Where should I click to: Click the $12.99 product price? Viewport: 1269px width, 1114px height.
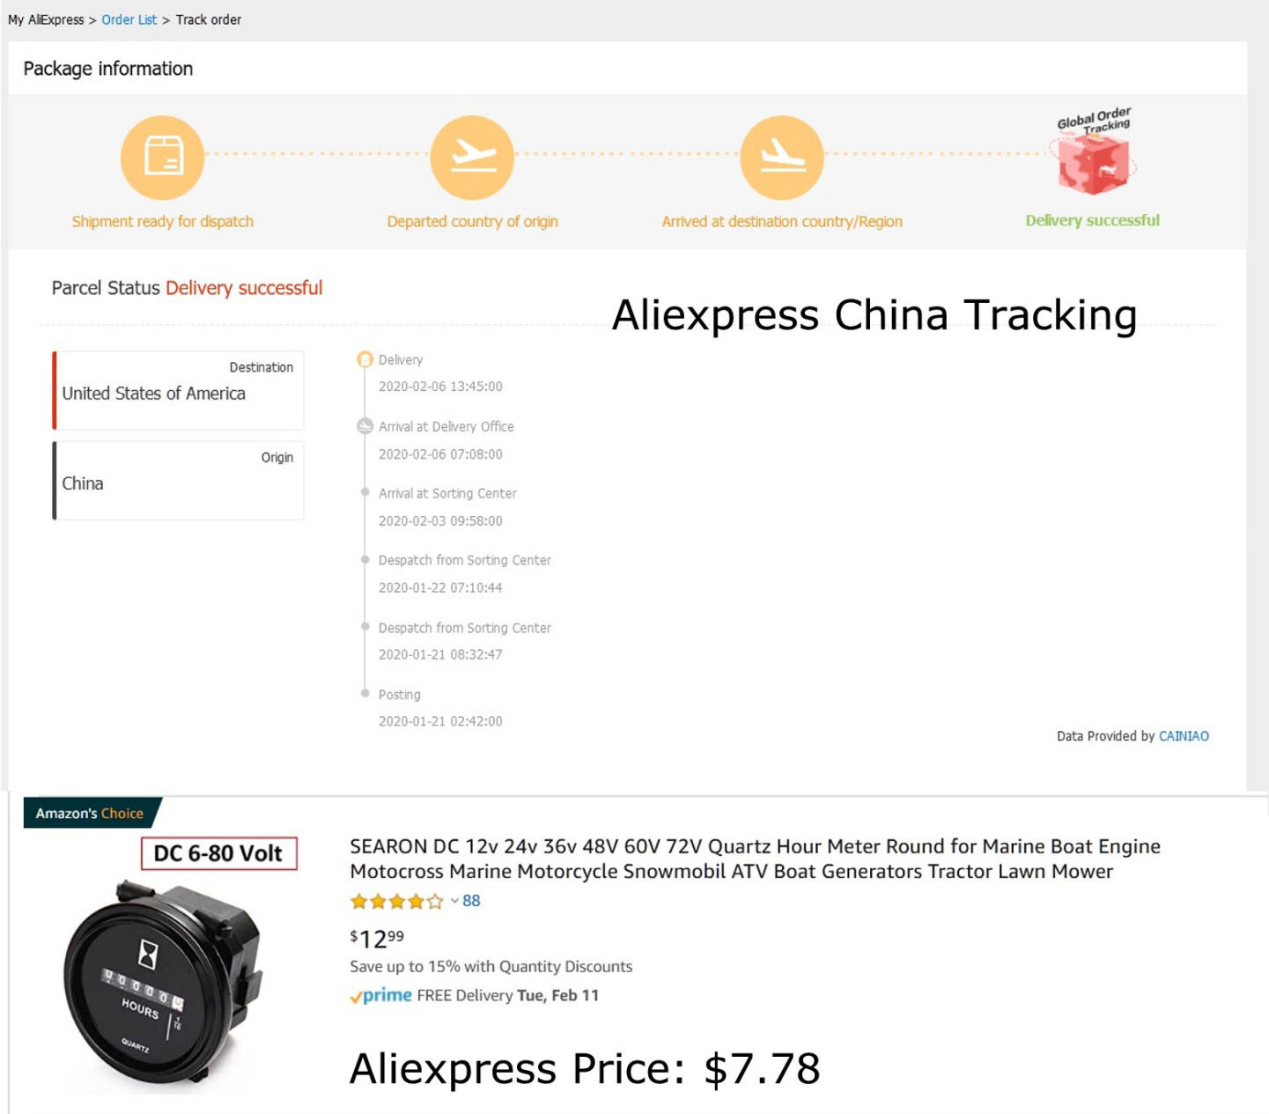(377, 939)
